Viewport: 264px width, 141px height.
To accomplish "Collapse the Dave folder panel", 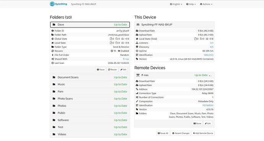I will point(90,24).
